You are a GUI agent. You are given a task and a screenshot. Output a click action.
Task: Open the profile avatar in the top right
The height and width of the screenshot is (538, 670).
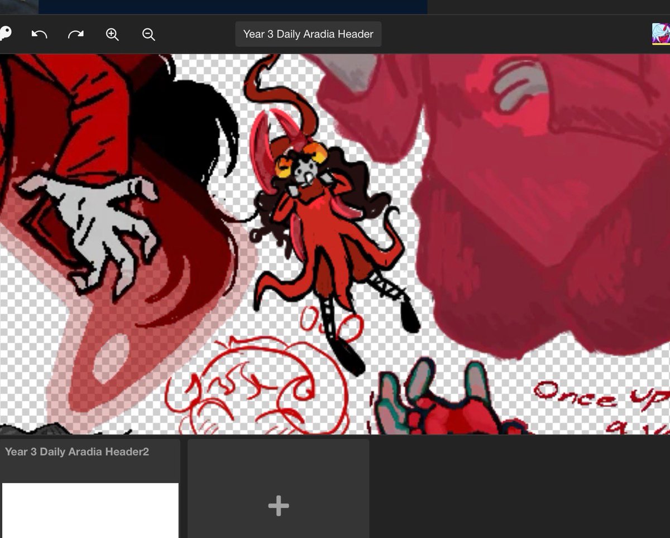click(661, 33)
